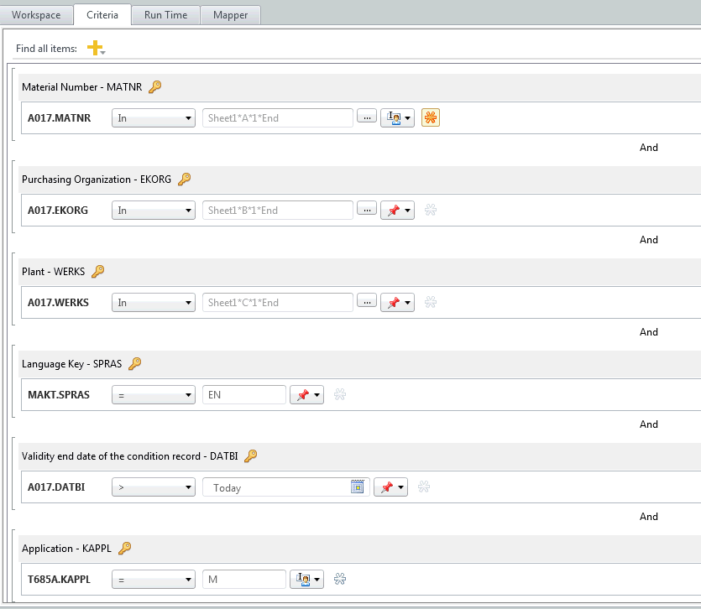Open the Workspace tab
The image size is (701, 609).
(36, 15)
